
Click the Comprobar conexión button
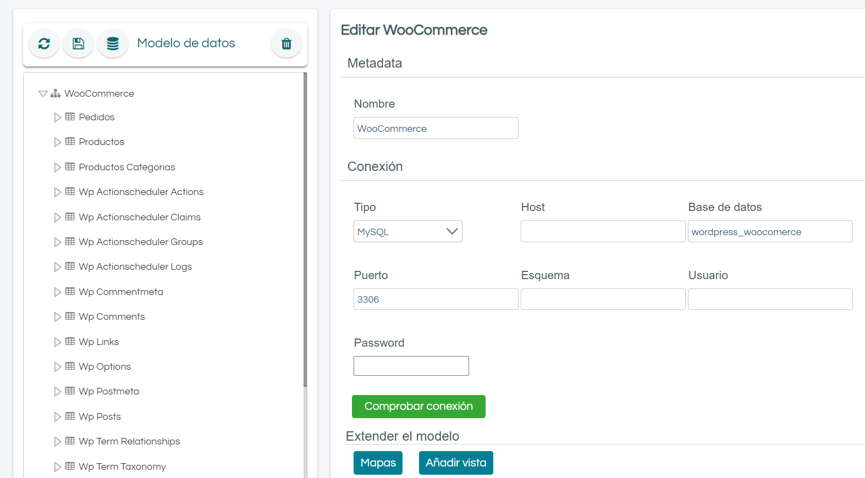click(x=418, y=407)
